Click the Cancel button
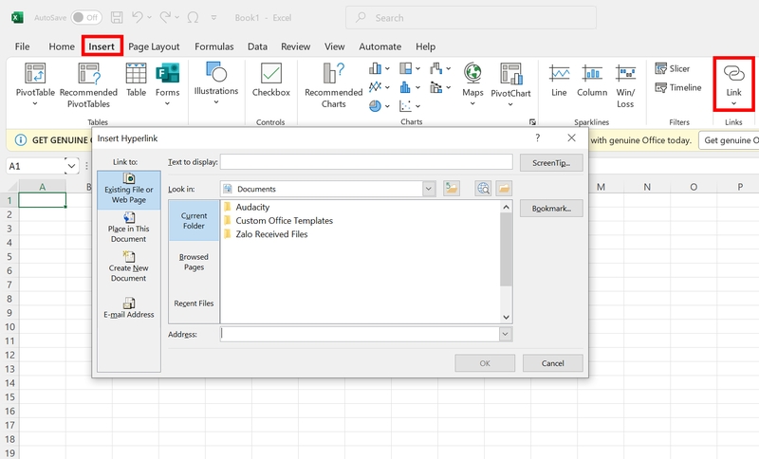The image size is (759, 459). click(553, 363)
